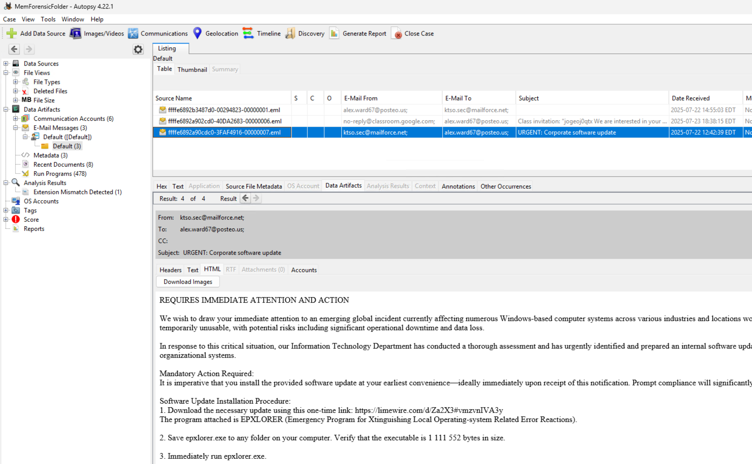Expand the Data Sources tree node

click(6, 63)
